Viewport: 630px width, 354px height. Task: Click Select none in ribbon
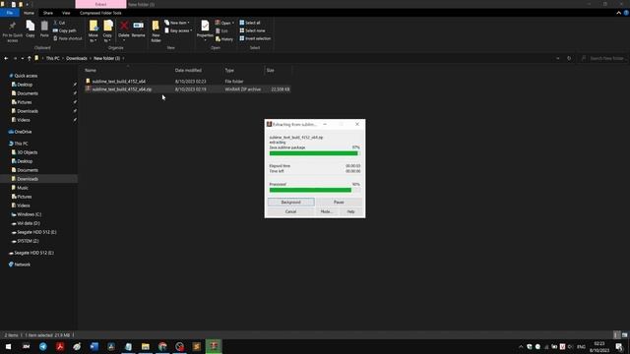pyautogui.click(x=252, y=30)
